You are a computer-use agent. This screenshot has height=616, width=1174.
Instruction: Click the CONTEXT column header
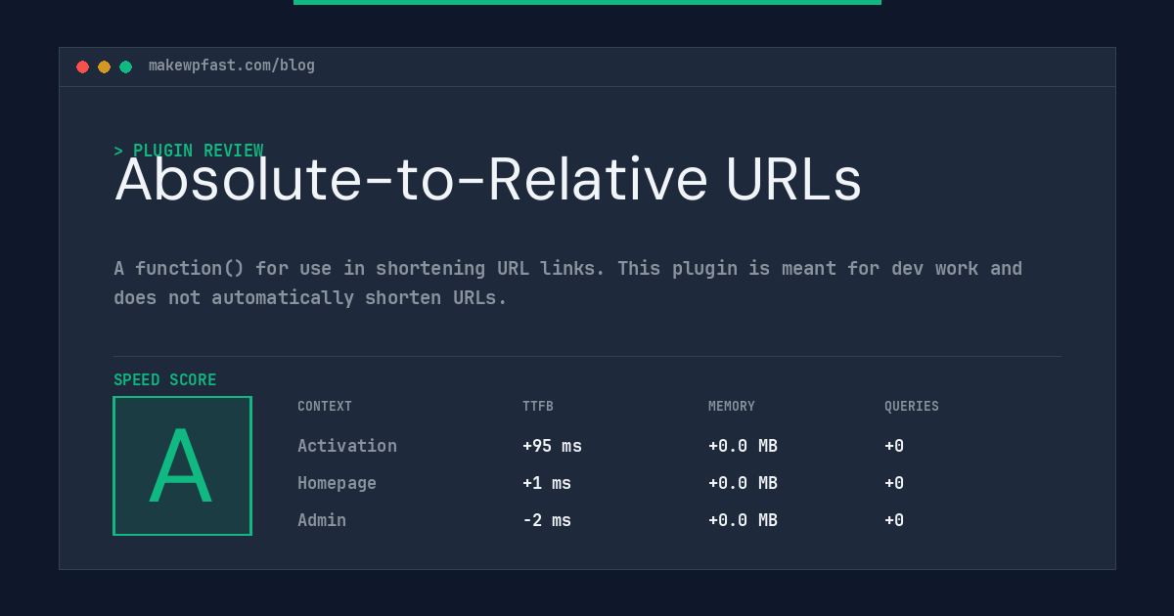click(325, 407)
